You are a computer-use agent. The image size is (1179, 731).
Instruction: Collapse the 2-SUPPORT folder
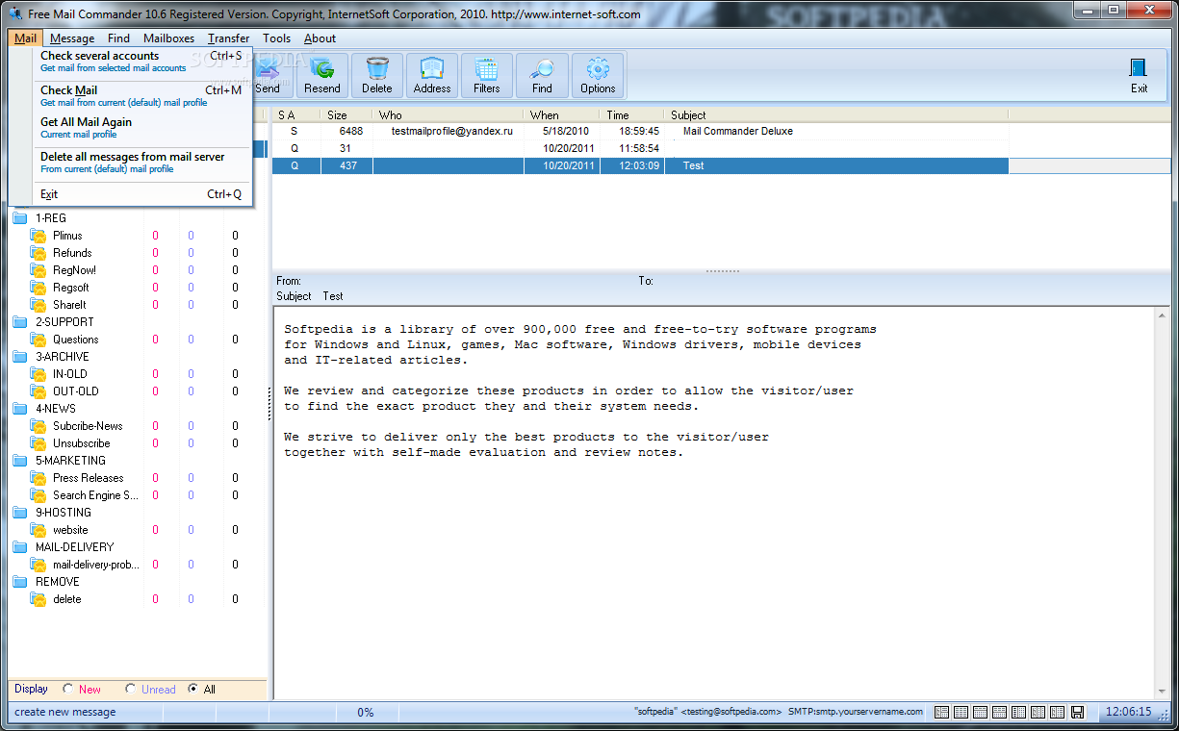tap(20, 322)
